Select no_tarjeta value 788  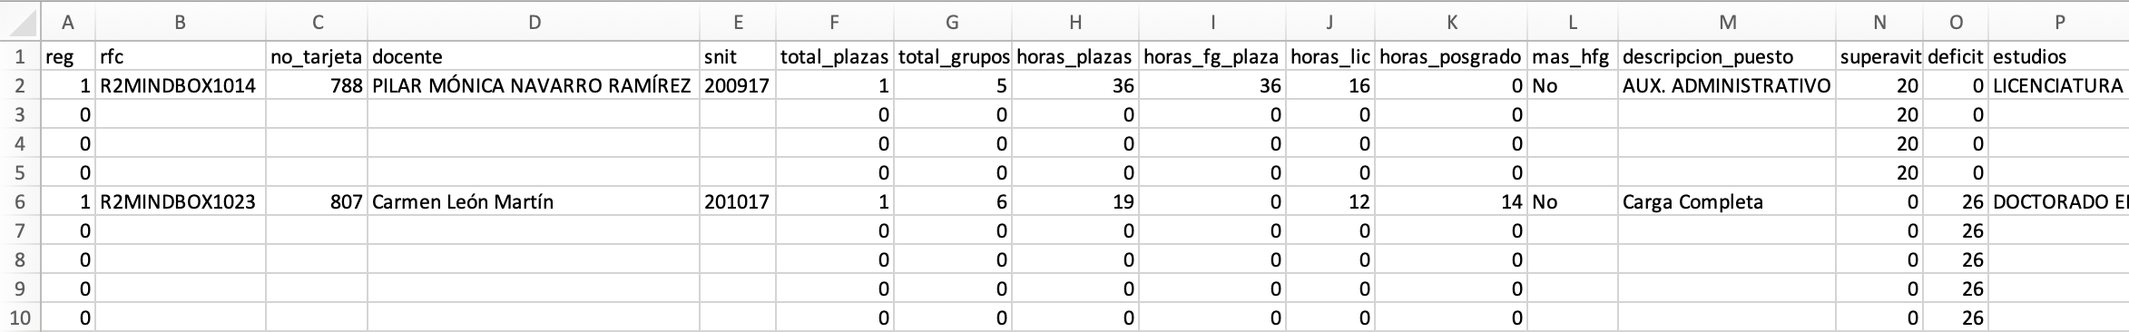click(317, 85)
